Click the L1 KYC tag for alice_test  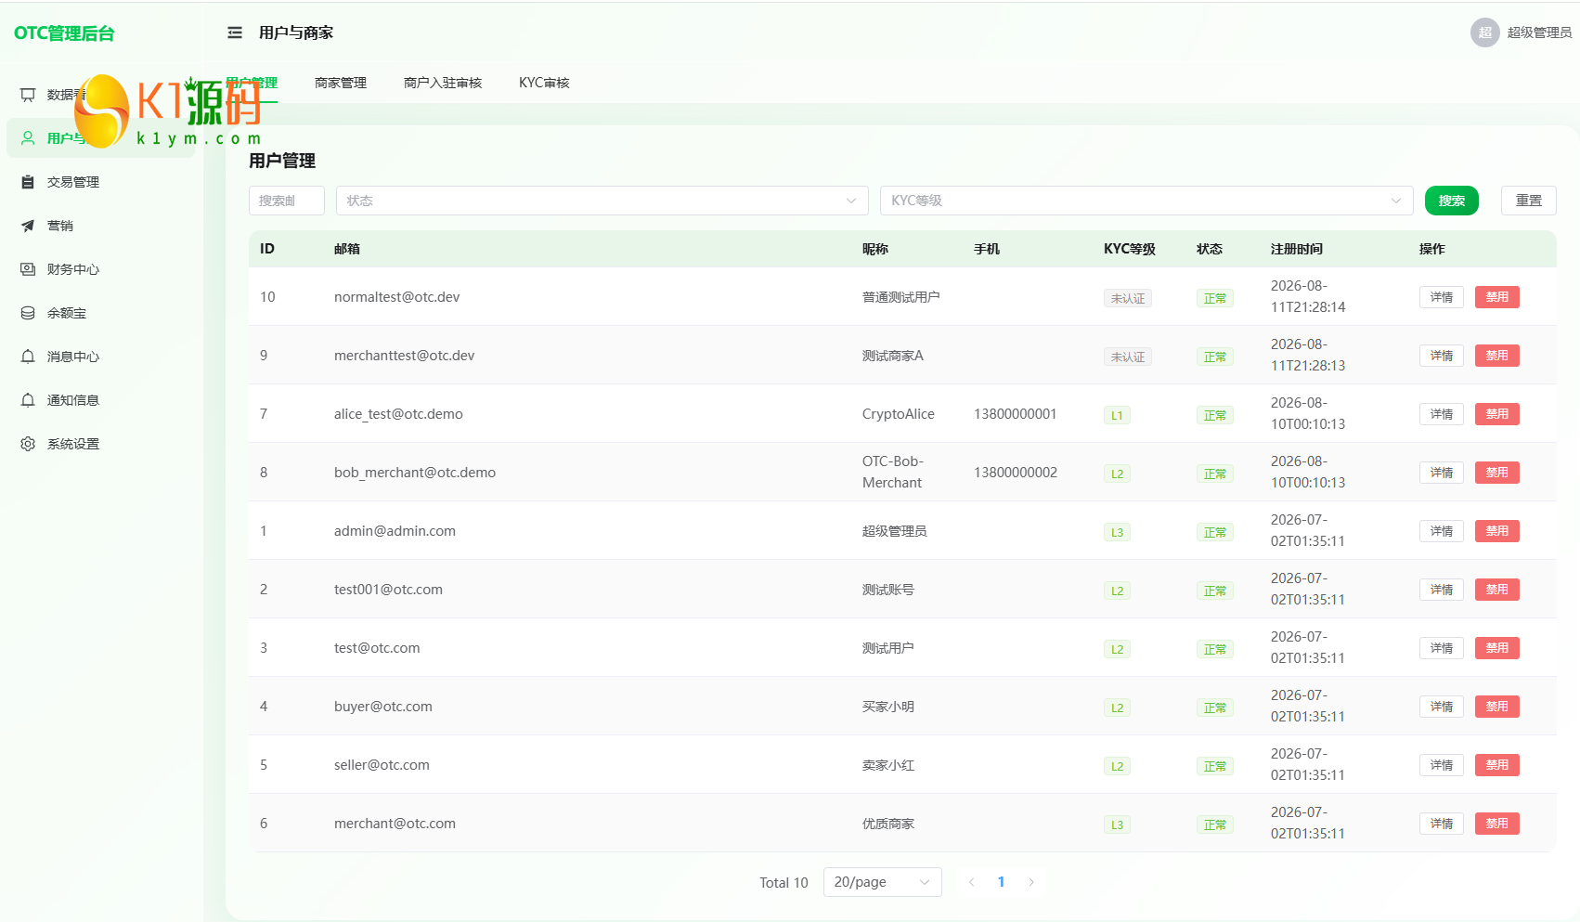[x=1117, y=415]
